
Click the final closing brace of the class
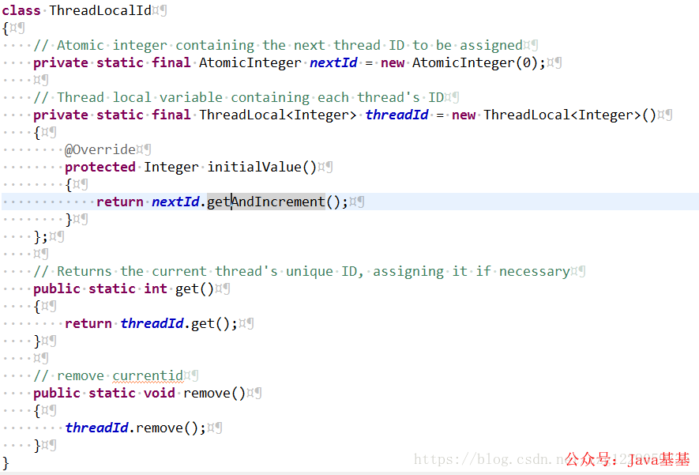pyautogui.click(x=6, y=462)
